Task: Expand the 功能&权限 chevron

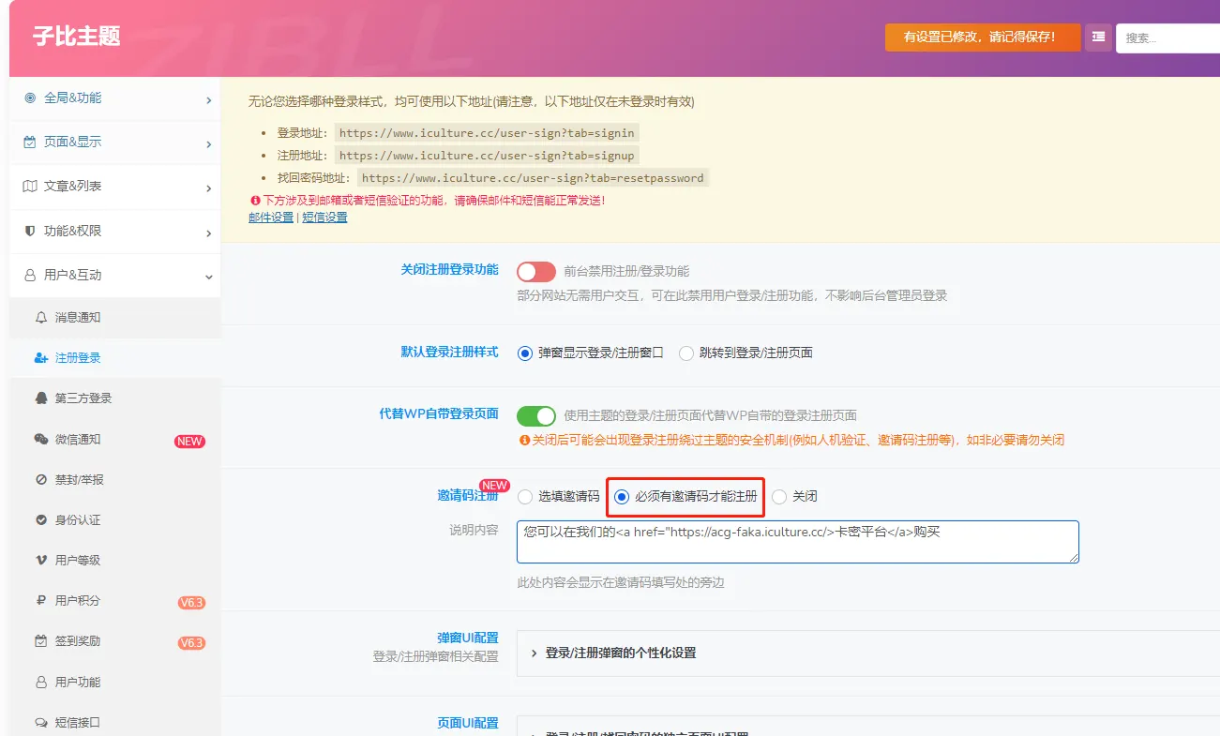Action: pos(208,233)
